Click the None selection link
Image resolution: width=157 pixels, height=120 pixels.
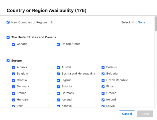pos(141,22)
